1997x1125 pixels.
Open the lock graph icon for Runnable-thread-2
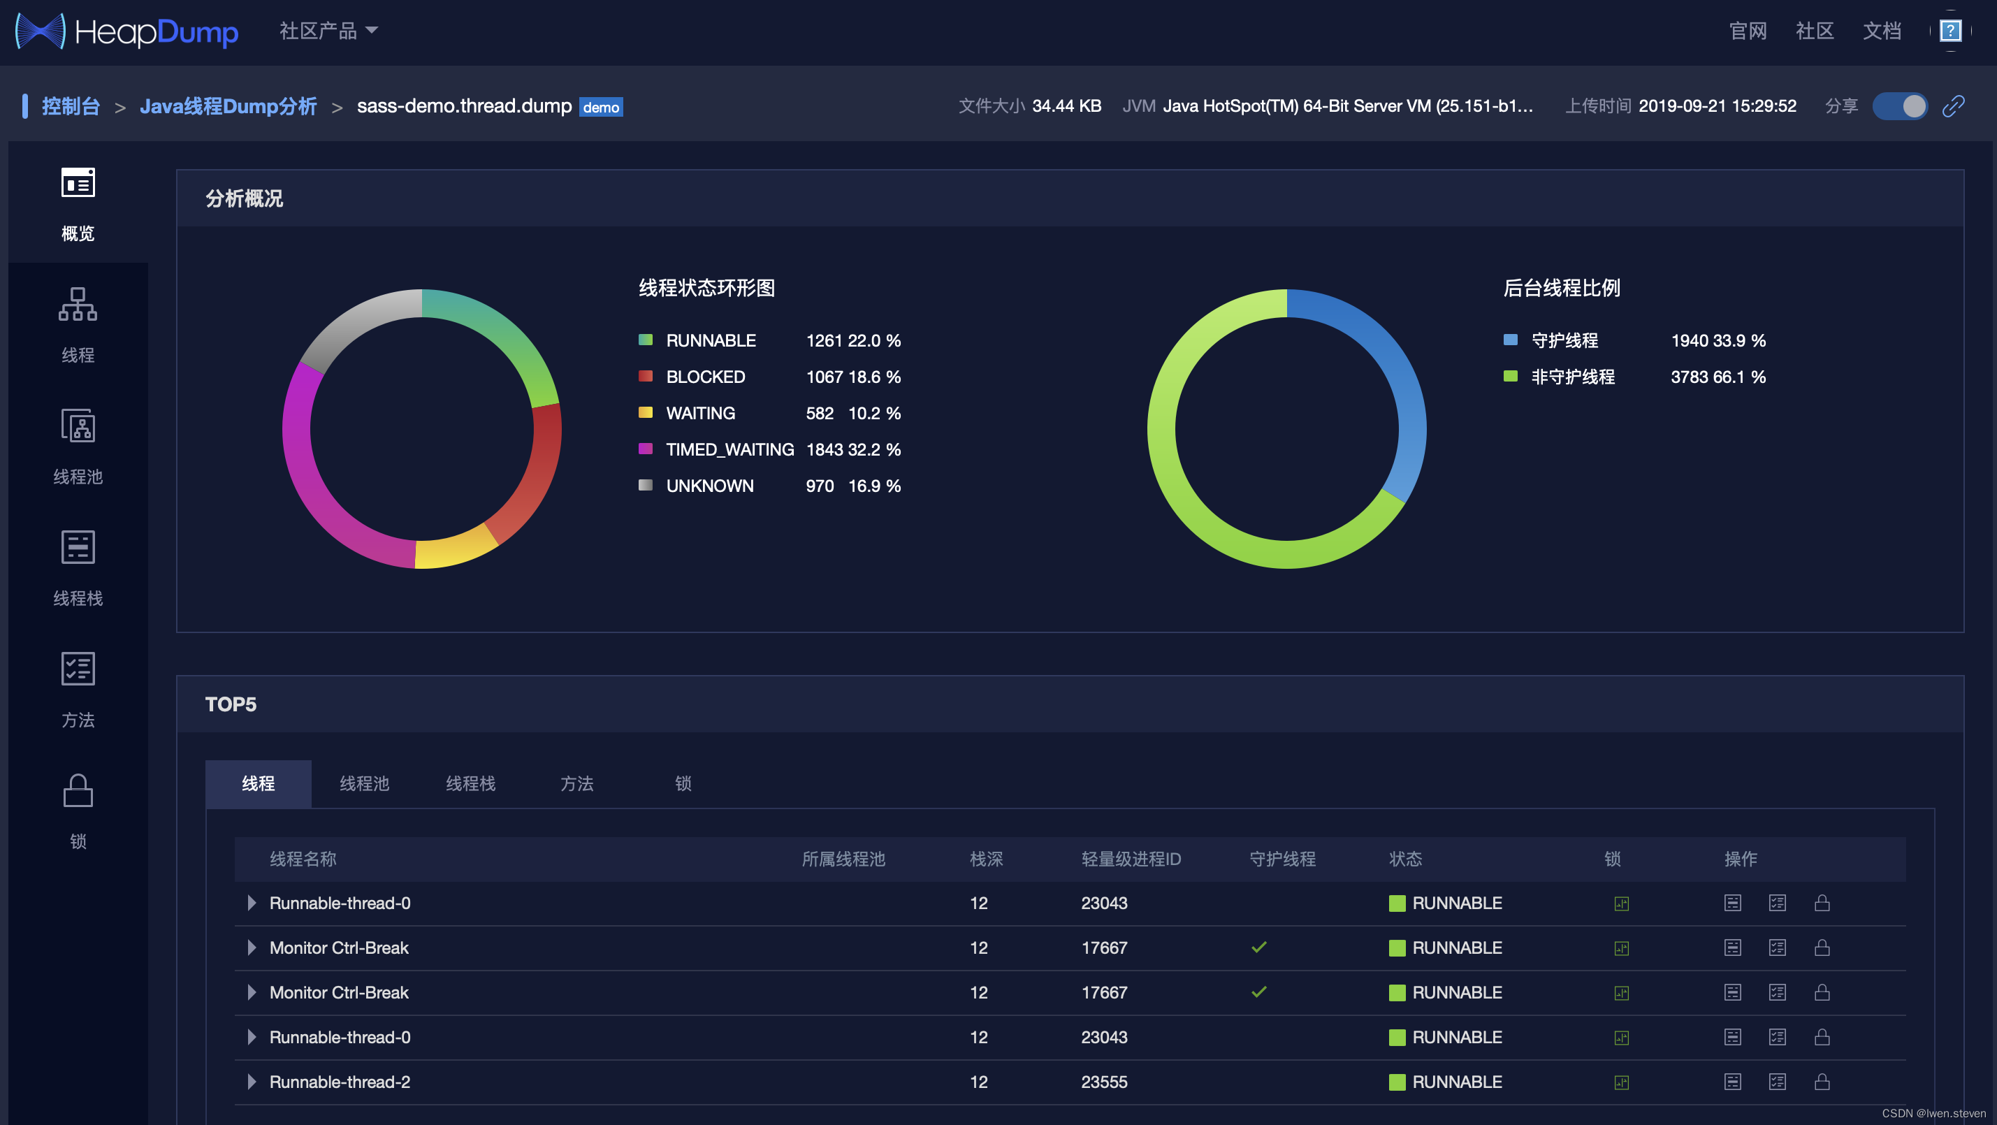coord(1621,1082)
